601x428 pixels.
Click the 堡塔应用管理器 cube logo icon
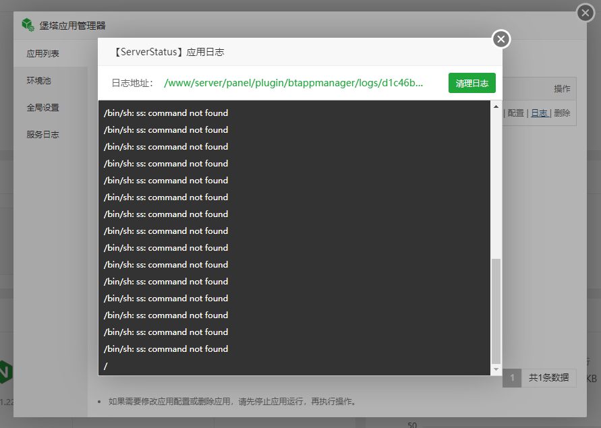point(28,25)
